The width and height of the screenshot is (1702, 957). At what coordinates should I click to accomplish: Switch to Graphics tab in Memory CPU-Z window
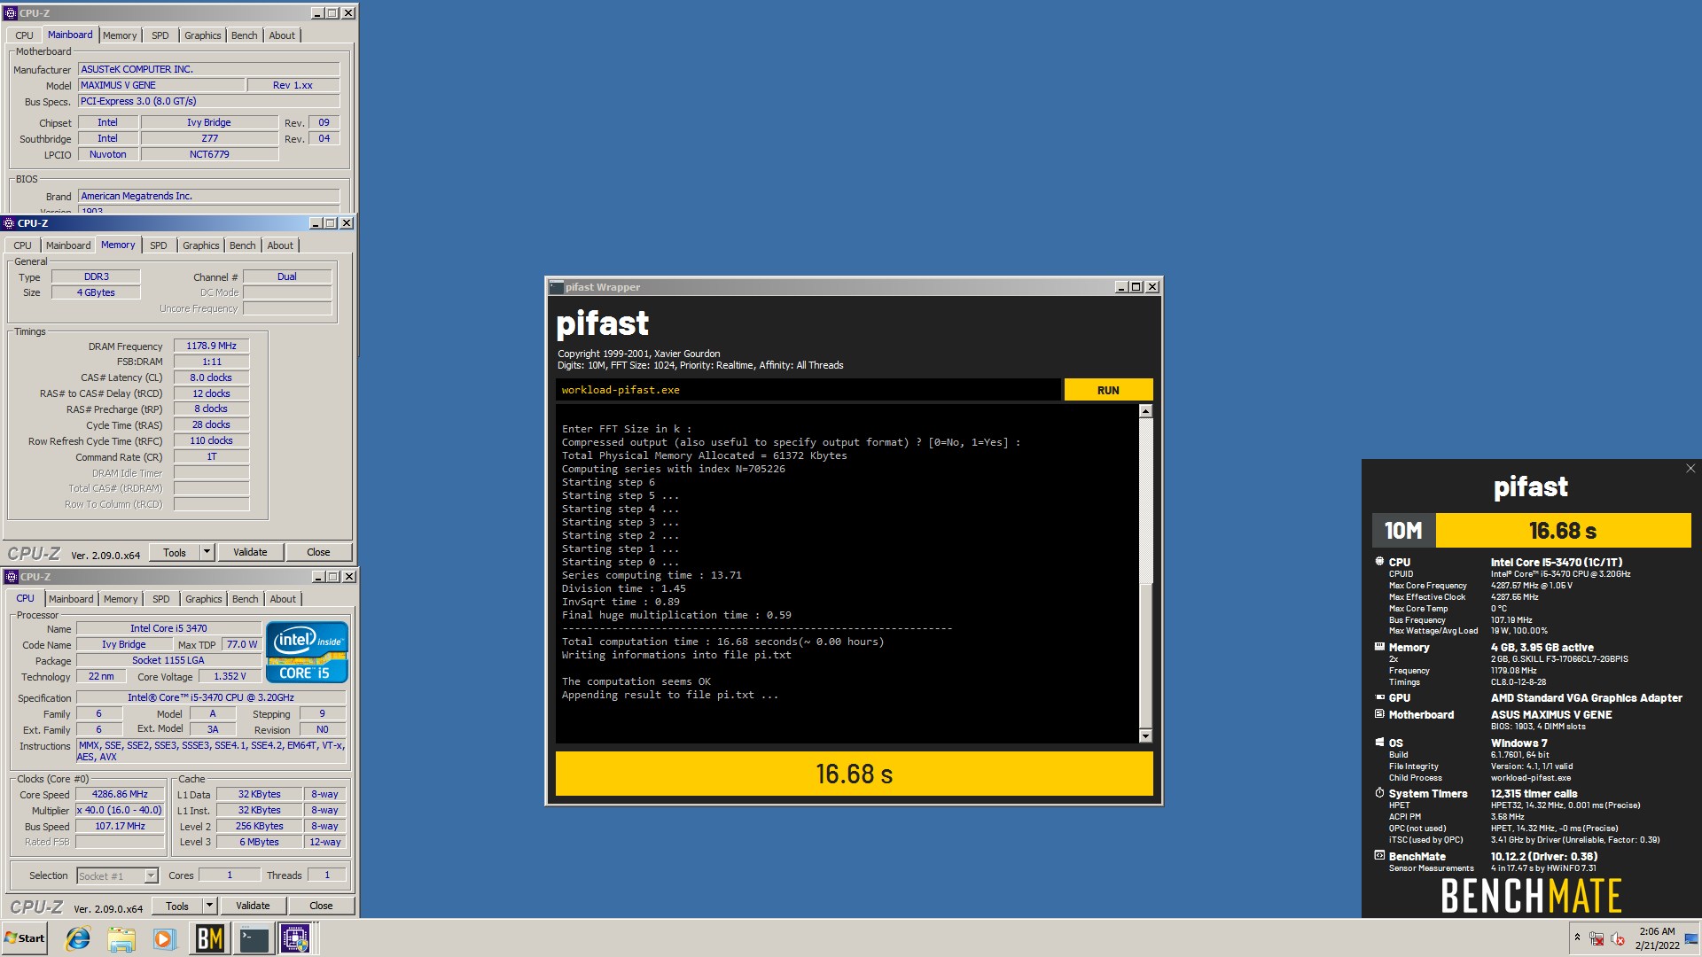pyautogui.click(x=201, y=245)
